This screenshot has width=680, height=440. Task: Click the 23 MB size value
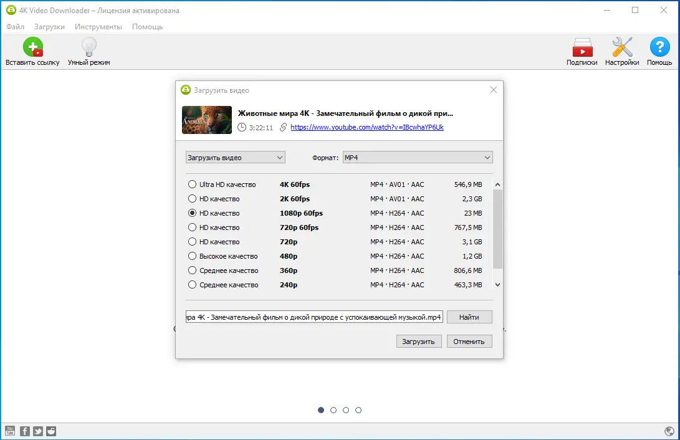[x=473, y=213]
